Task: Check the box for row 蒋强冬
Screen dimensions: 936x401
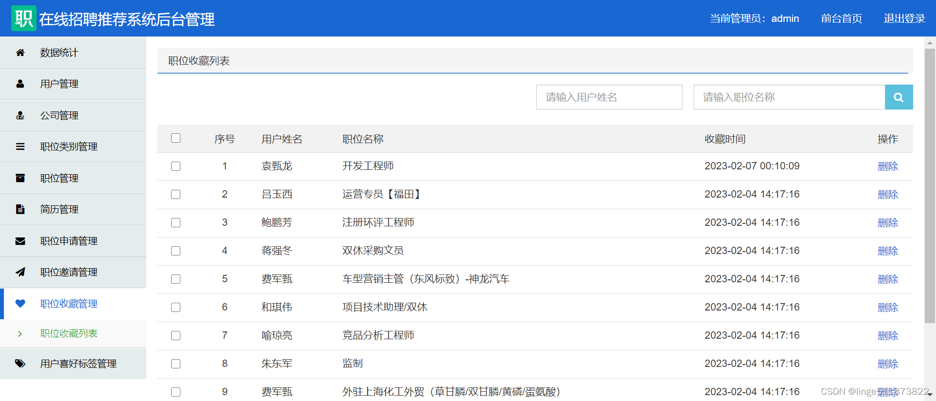Action: click(x=176, y=251)
